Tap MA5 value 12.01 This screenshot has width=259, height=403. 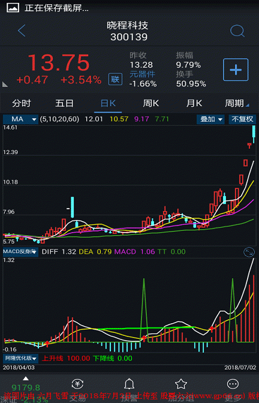(94, 119)
